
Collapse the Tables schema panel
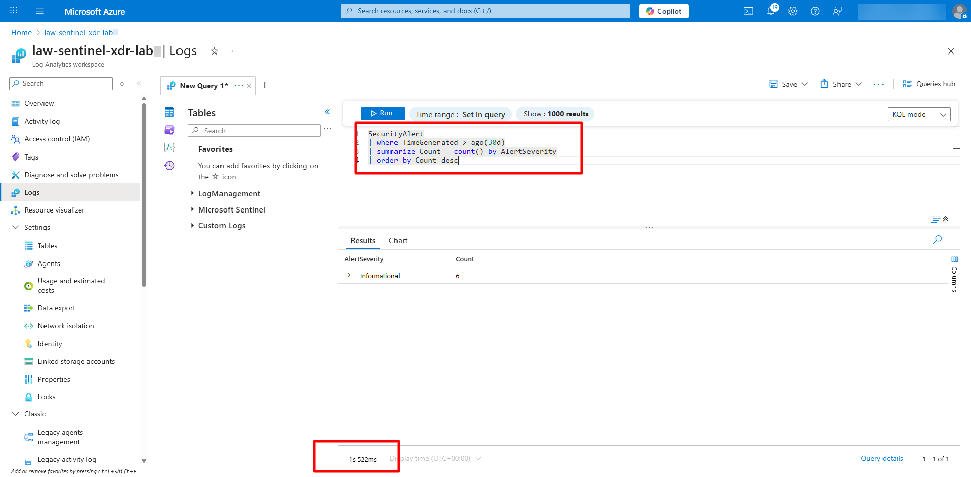(x=327, y=112)
